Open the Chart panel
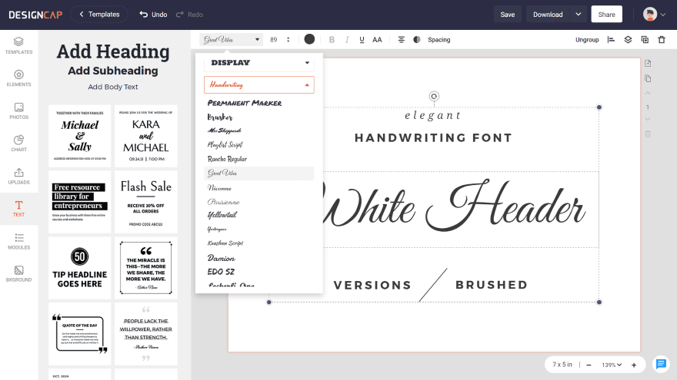The image size is (677, 380). [18, 143]
